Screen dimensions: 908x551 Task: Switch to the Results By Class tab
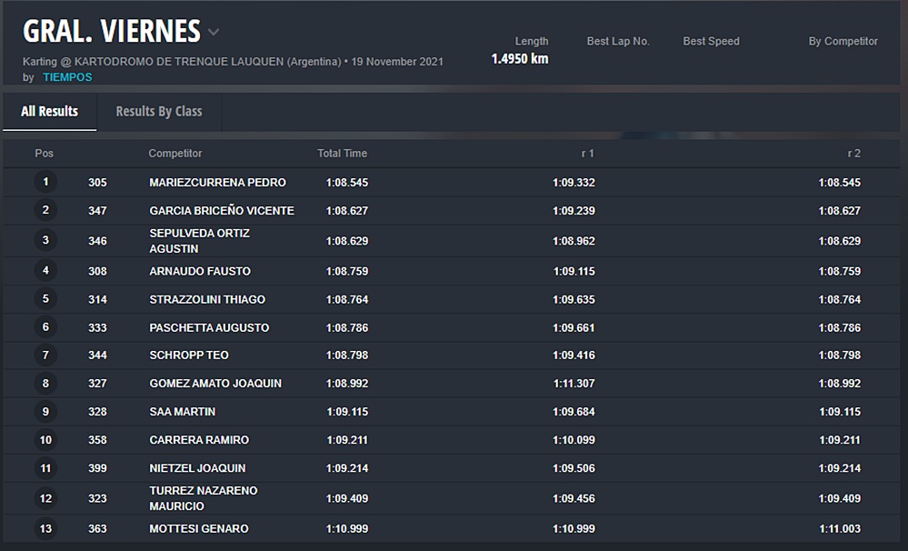pyautogui.click(x=159, y=111)
